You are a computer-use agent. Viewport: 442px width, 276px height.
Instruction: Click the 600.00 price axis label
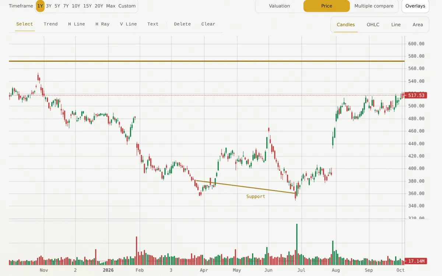pyautogui.click(x=416, y=44)
